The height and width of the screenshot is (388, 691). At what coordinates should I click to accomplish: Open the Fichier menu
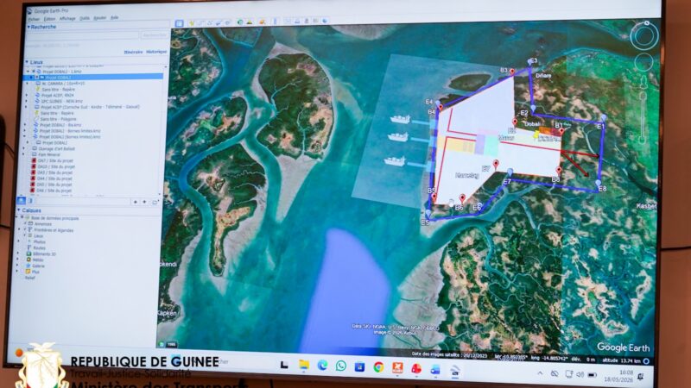[34, 19]
